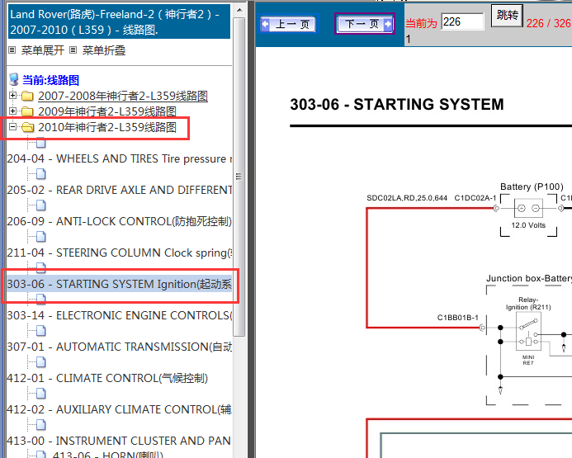
Task: Open 412-02 AUXILIARY CLIMATE CONTROL entry
Action: coord(120,409)
